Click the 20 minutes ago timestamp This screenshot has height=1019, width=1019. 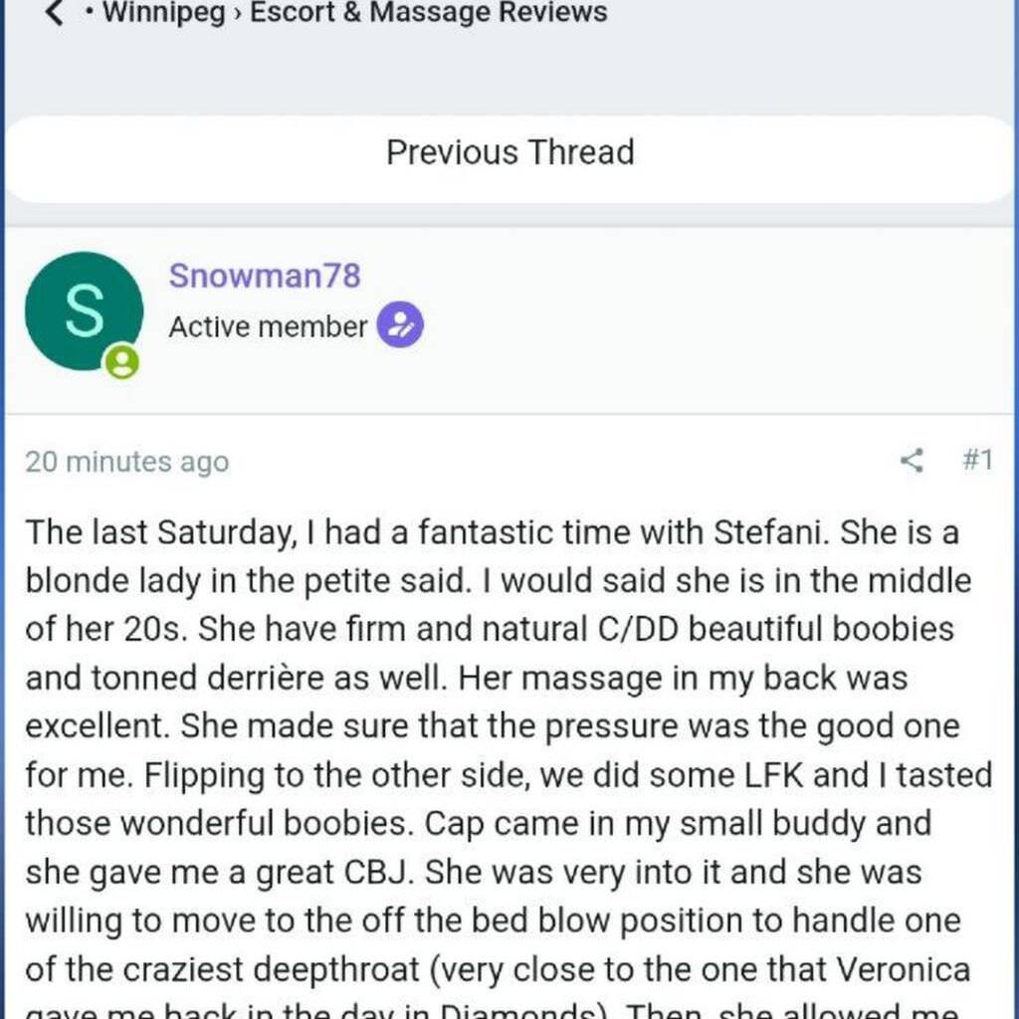tap(127, 462)
